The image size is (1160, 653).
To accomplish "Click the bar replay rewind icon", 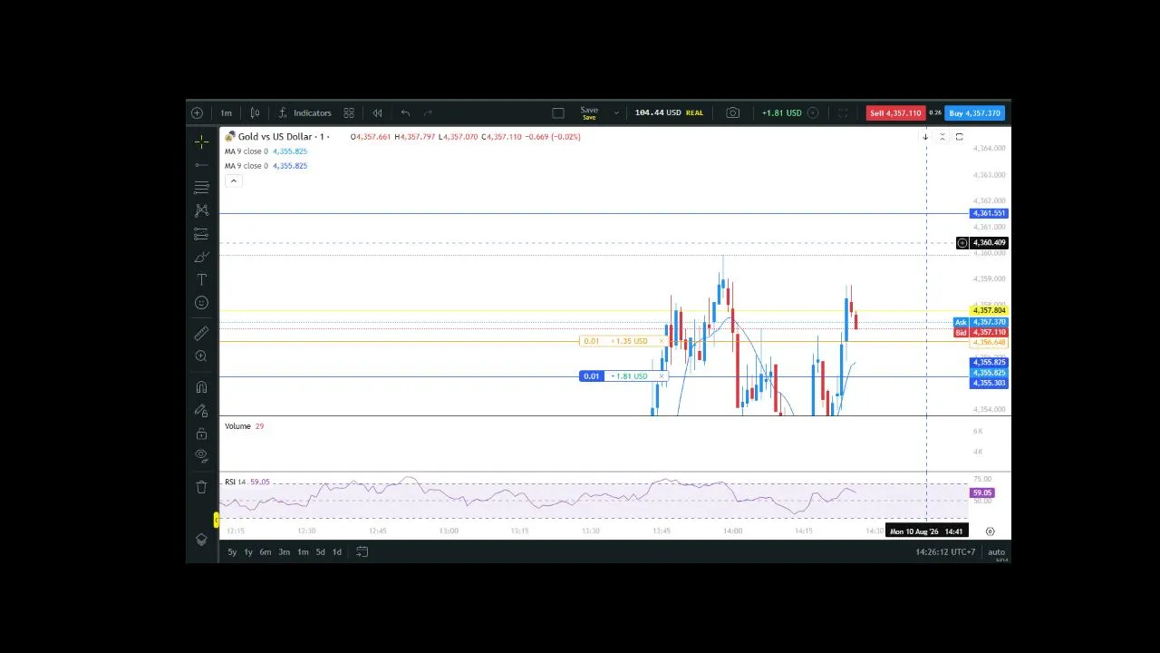I will pos(377,113).
